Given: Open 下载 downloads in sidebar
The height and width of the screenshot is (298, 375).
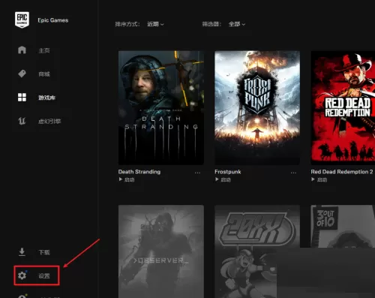Looking at the screenshot, I should tap(44, 252).
